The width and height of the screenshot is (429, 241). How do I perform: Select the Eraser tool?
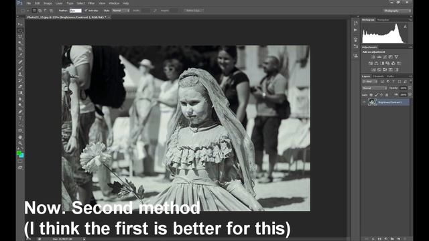(20, 86)
